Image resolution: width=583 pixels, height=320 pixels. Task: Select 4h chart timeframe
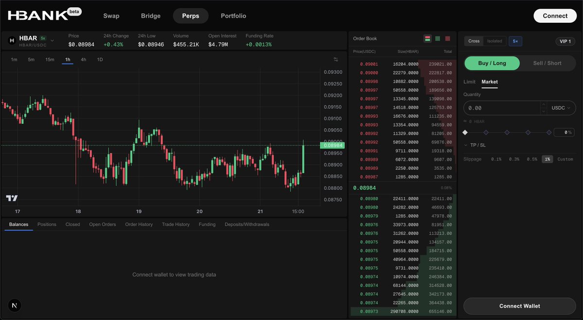84,60
